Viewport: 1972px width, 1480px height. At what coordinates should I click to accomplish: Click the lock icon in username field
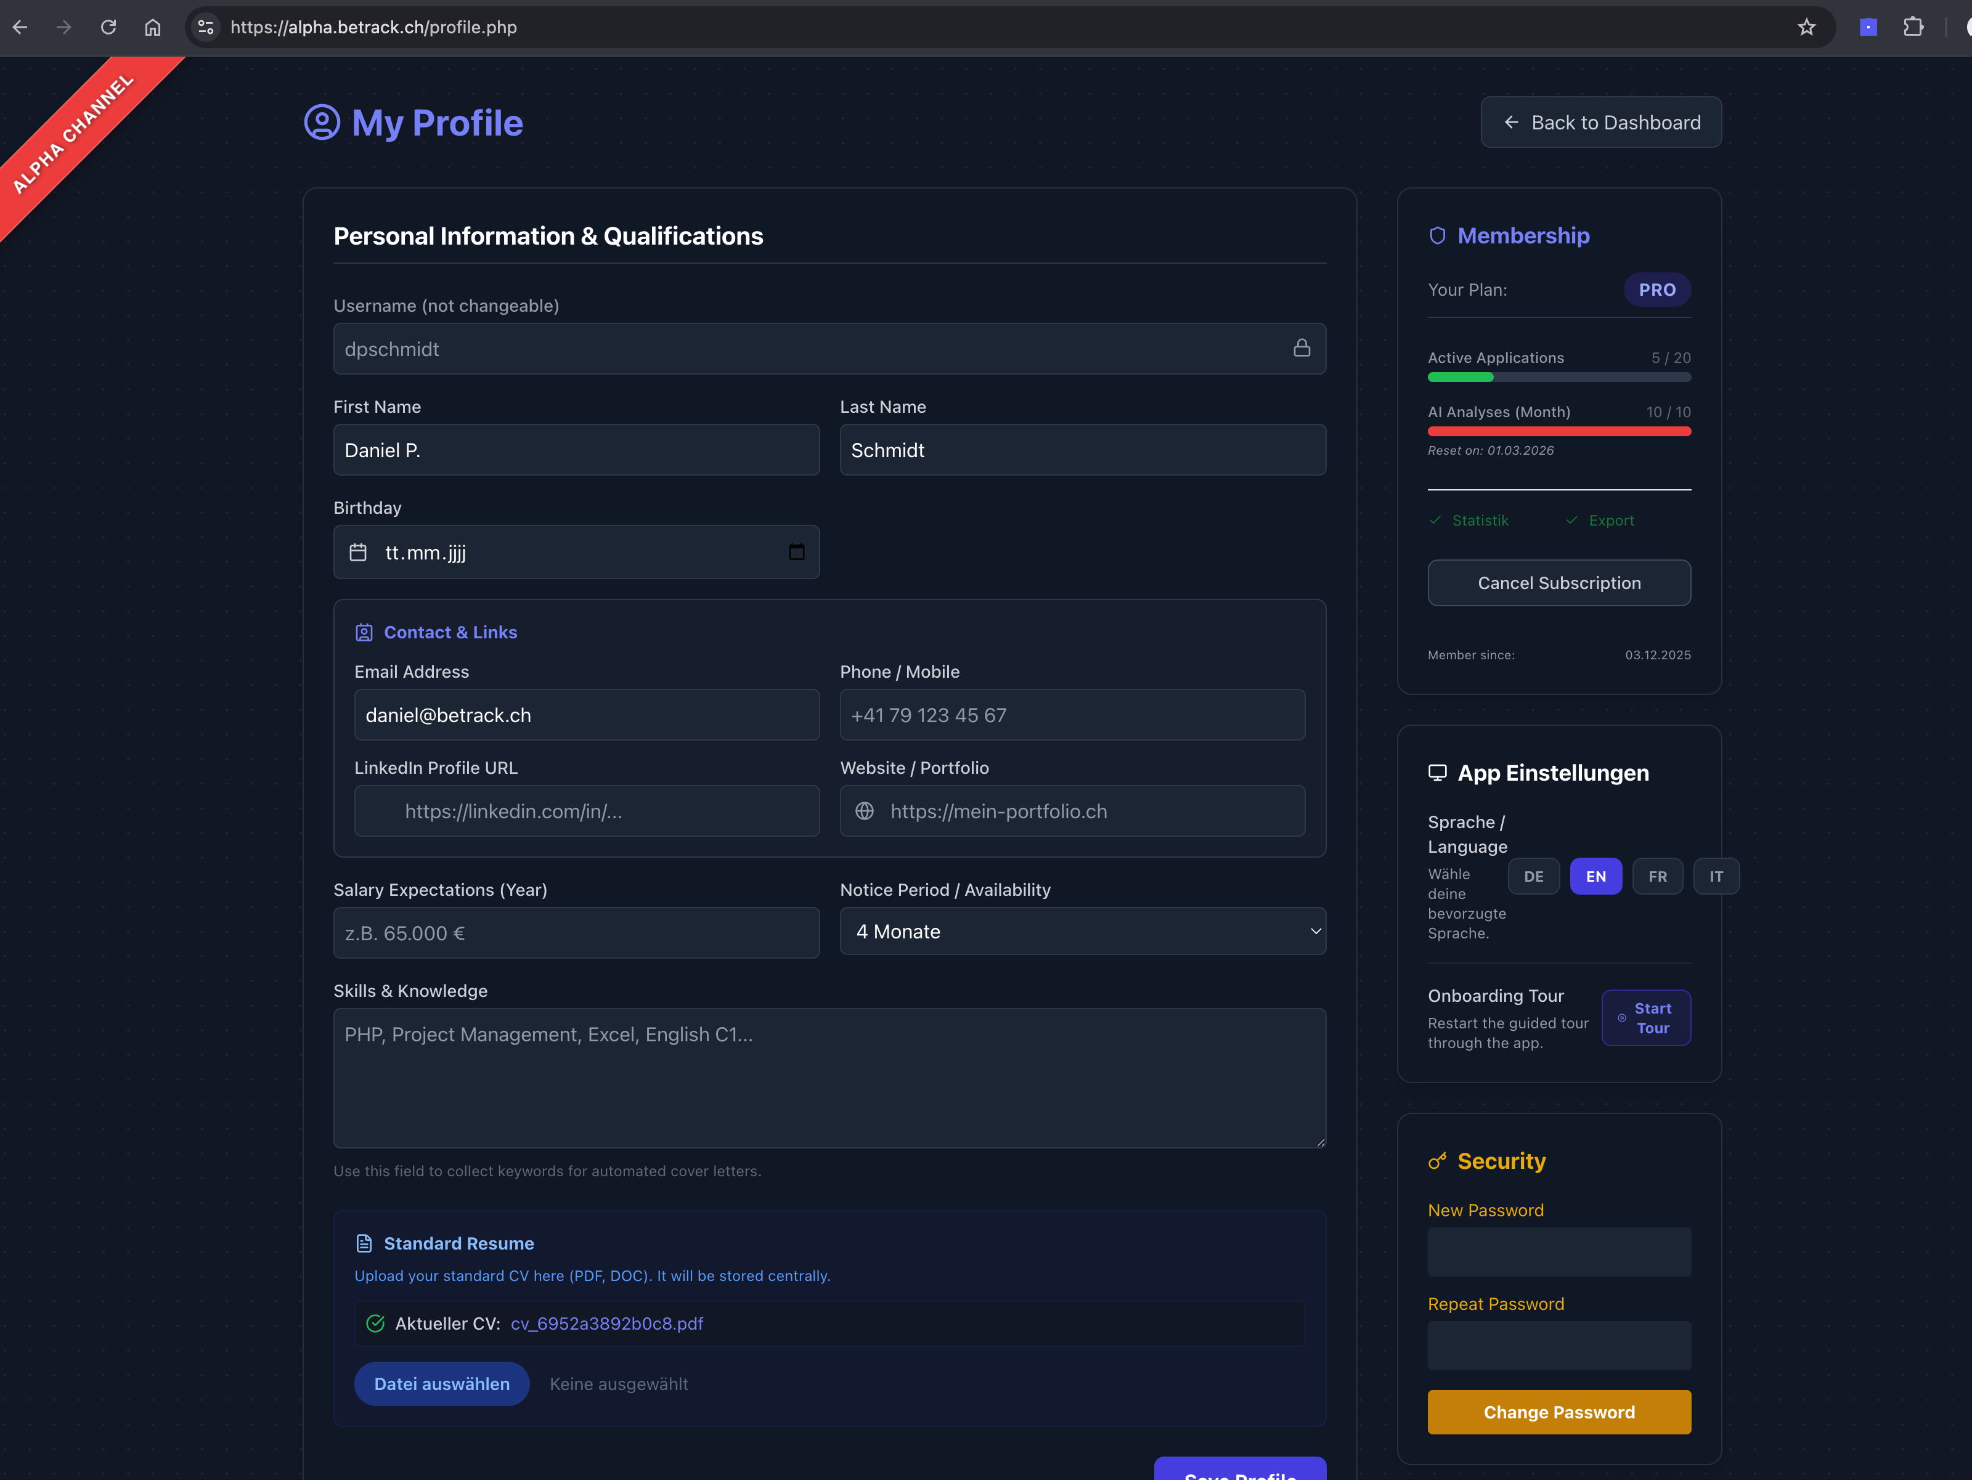(x=1302, y=348)
